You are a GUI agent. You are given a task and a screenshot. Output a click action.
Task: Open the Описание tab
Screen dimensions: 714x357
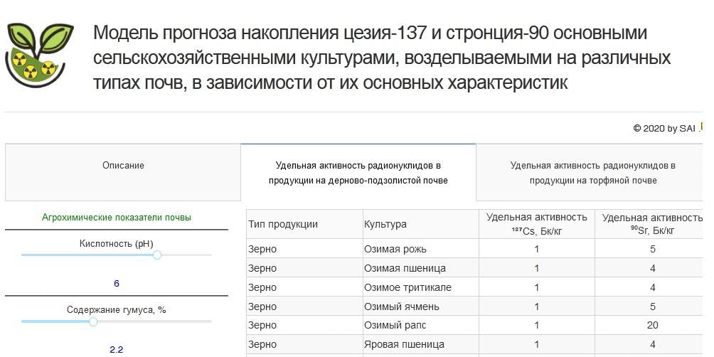[x=123, y=166]
